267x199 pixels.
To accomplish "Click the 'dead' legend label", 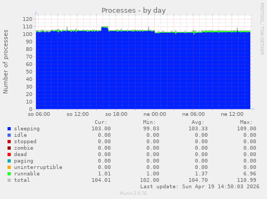I will pos(20,154).
